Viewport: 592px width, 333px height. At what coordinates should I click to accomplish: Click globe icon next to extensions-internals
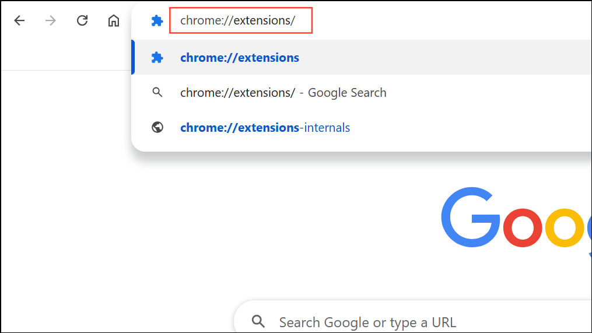coord(157,127)
